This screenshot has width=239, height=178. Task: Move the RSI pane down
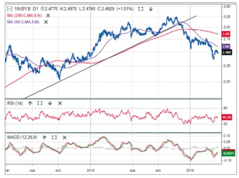click(x=50, y=103)
